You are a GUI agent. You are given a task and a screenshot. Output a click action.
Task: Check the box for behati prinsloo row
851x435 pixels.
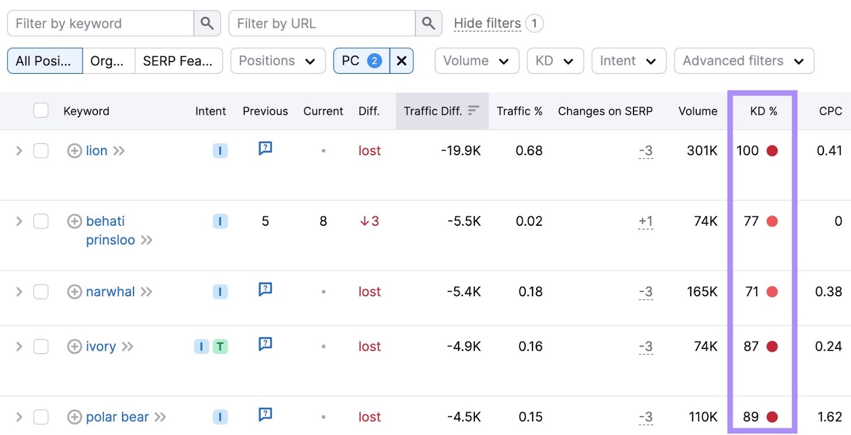click(x=41, y=221)
